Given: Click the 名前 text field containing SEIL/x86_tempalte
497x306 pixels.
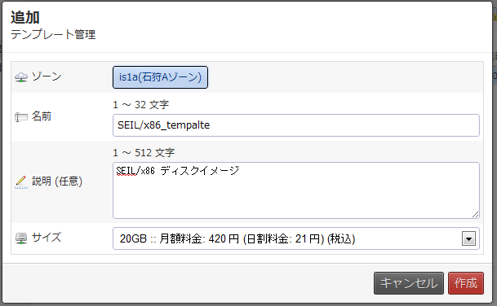Looking at the screenshot, I should coord(295,125).
